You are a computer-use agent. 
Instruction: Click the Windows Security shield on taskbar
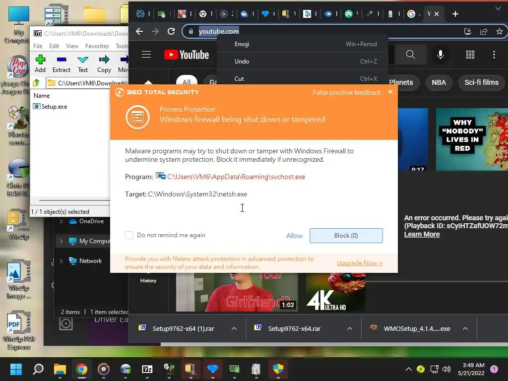coord(278,369)
